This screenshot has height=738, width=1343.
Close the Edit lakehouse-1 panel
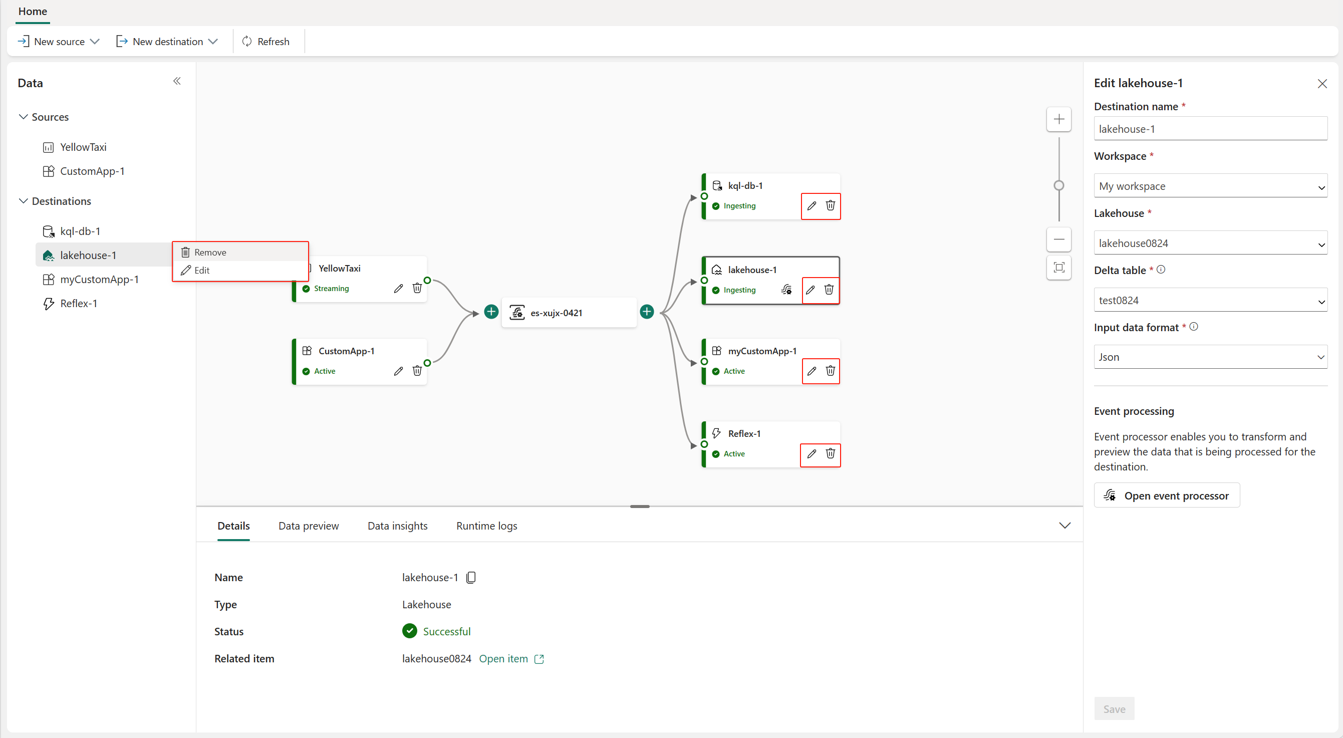click(1322, 84)
